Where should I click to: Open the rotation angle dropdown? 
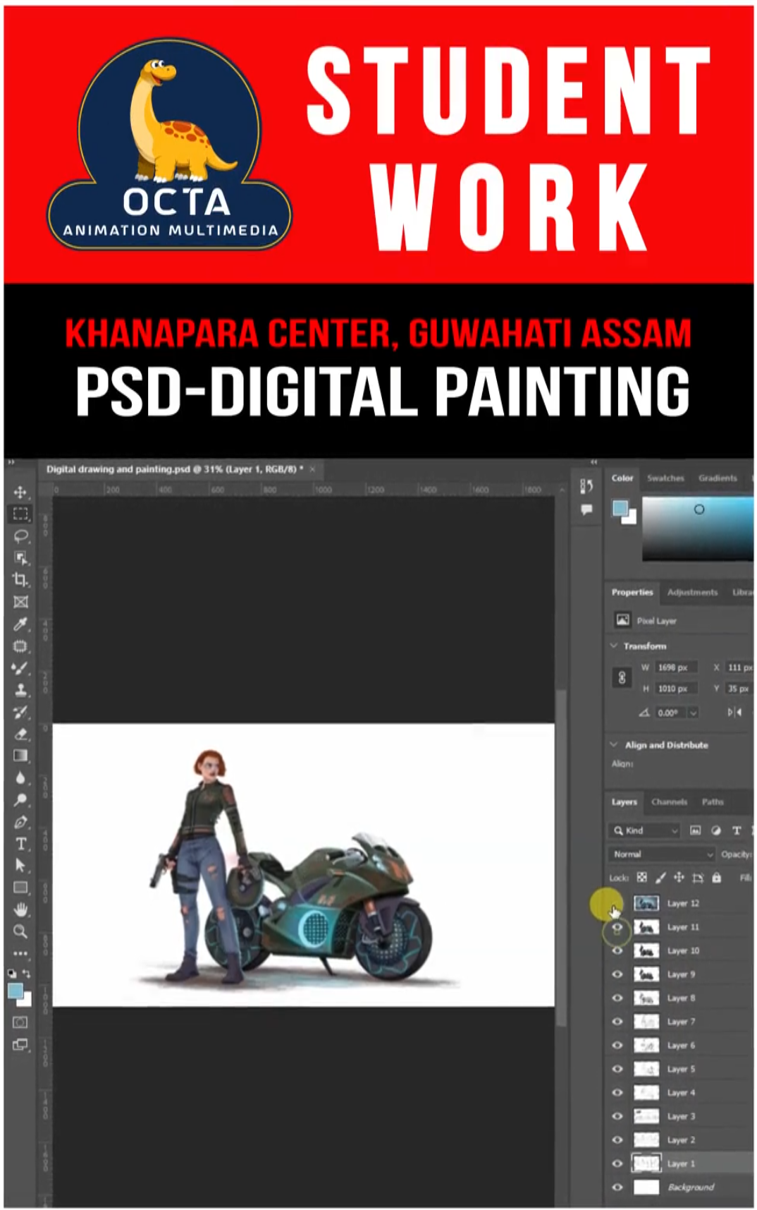coord(694,713)
